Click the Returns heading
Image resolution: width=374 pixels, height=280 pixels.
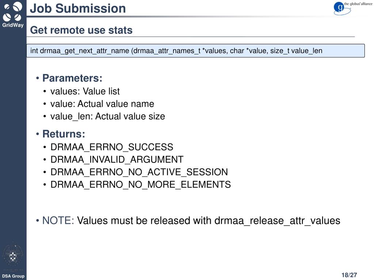point(64,134)
